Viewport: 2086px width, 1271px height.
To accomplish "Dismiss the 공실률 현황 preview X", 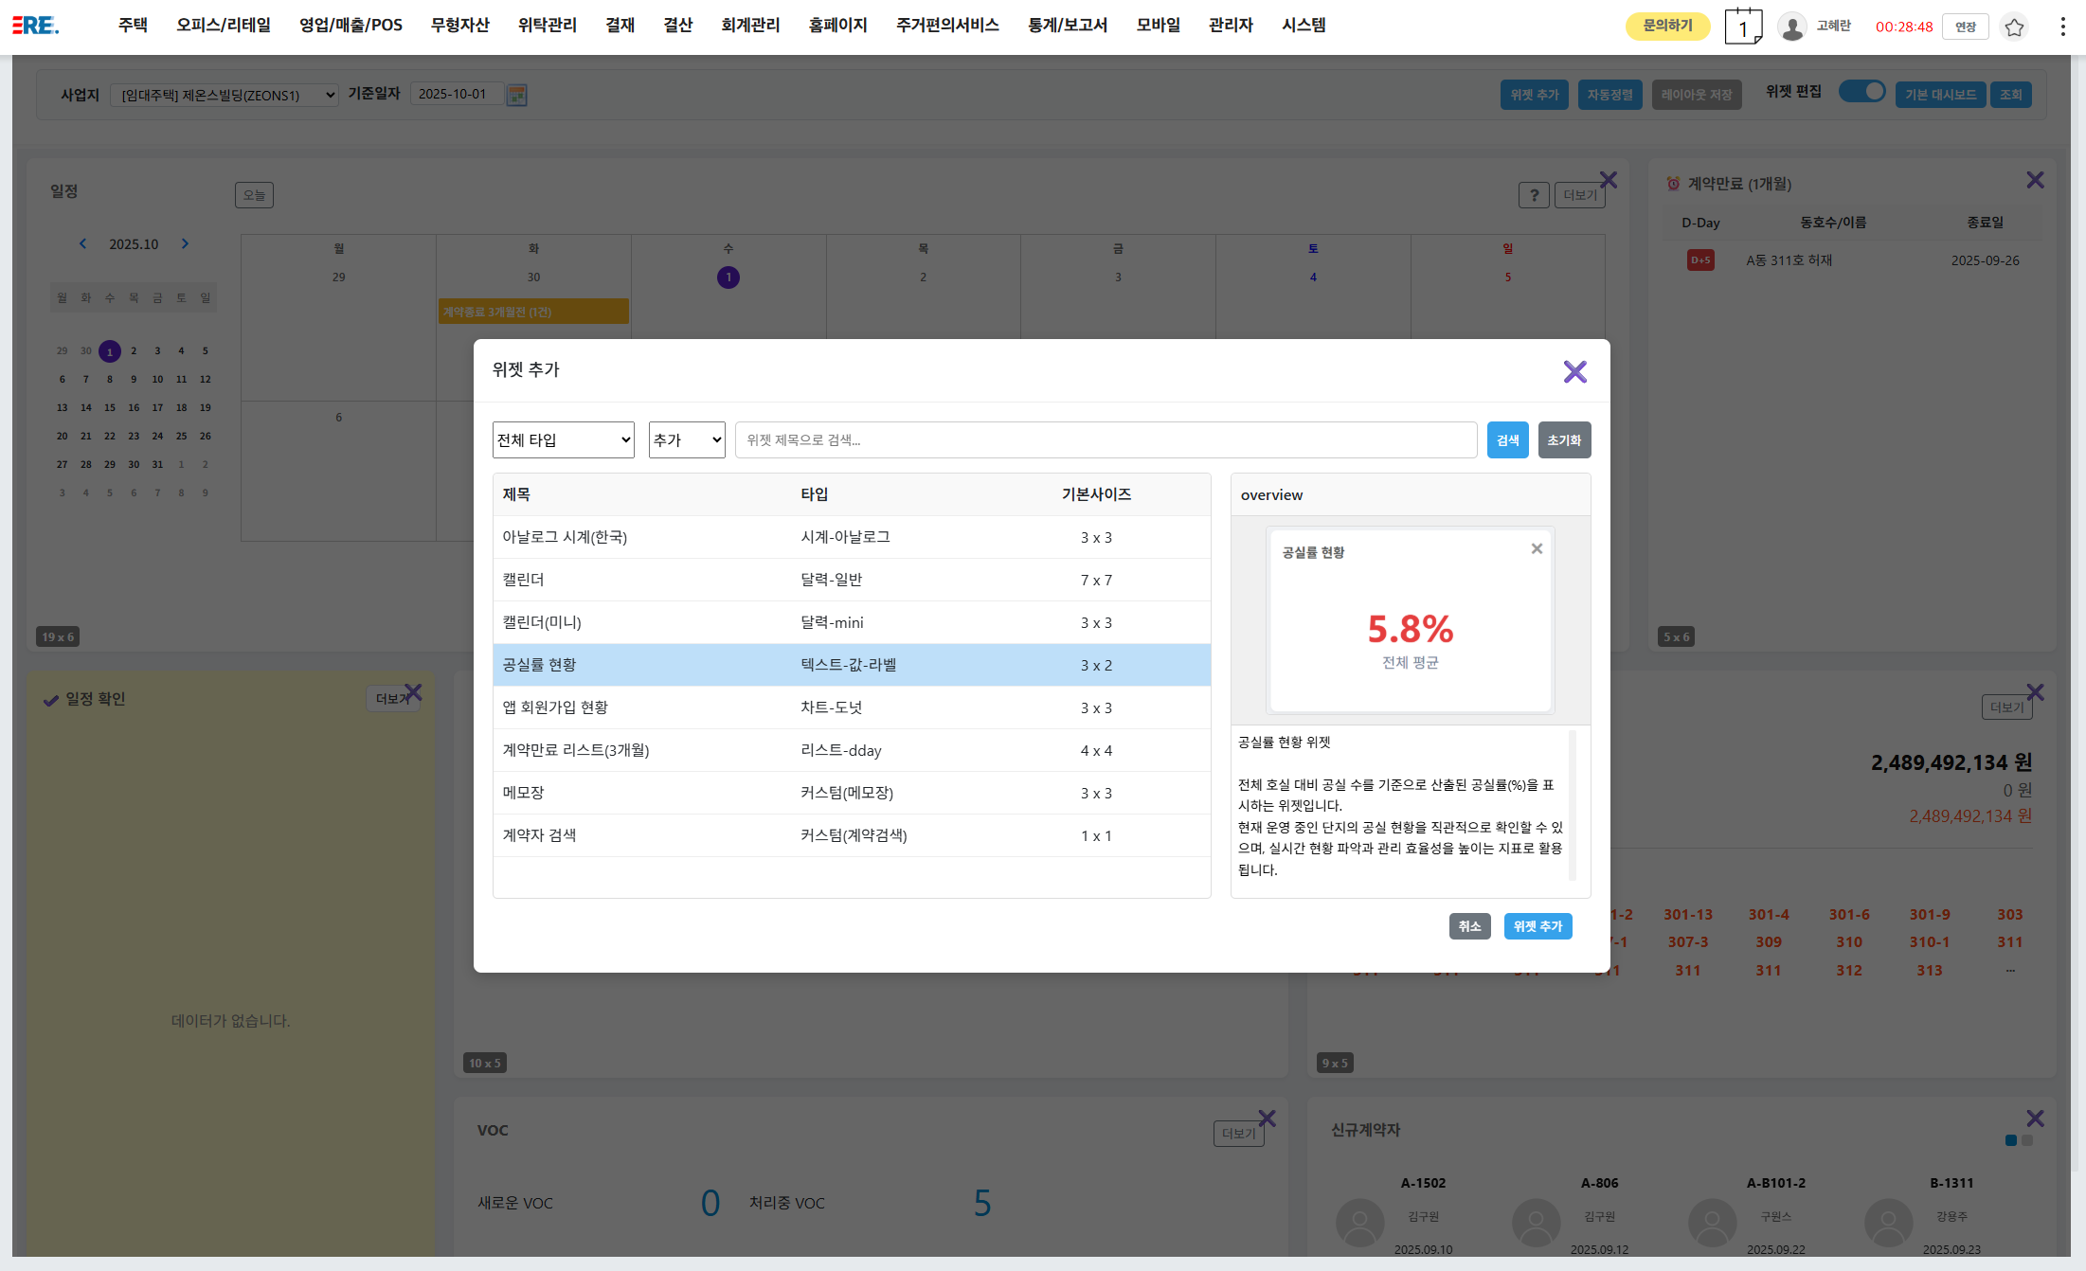I will (x=1537, y=548).
